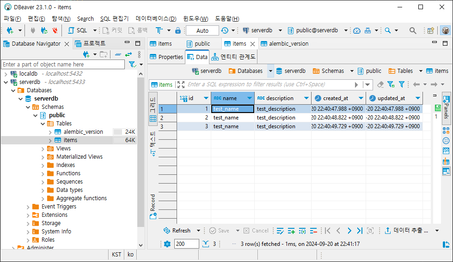The height and width of the screenshot is (262, 453).
Task: Click the Collapse all icon in navigator
Action: 118,54
